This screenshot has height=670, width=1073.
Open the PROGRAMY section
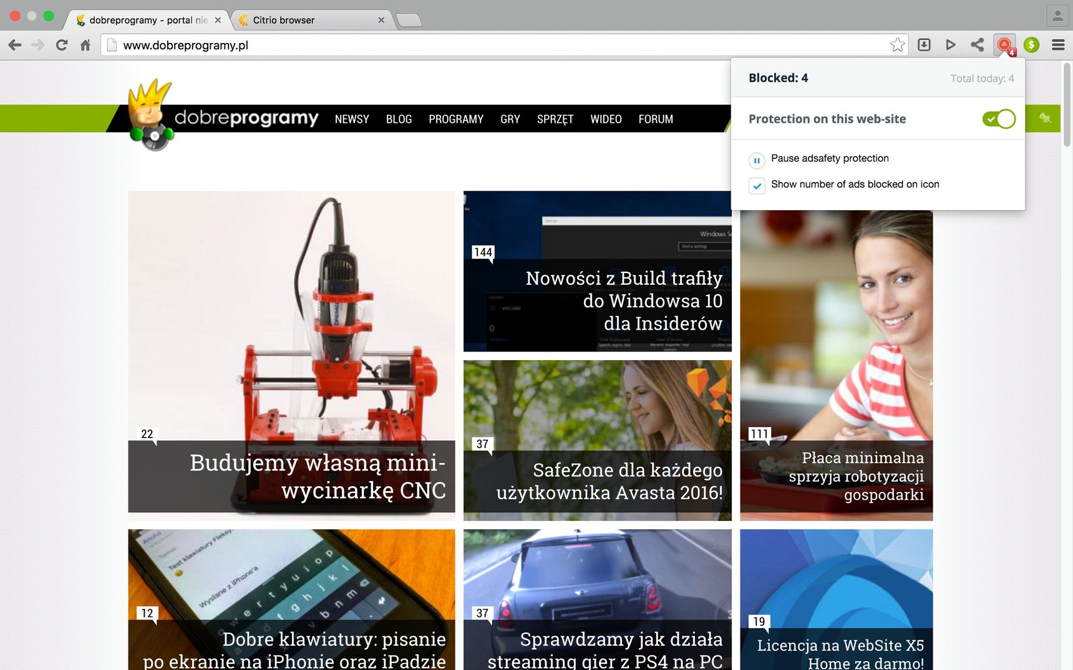(456, 119)
